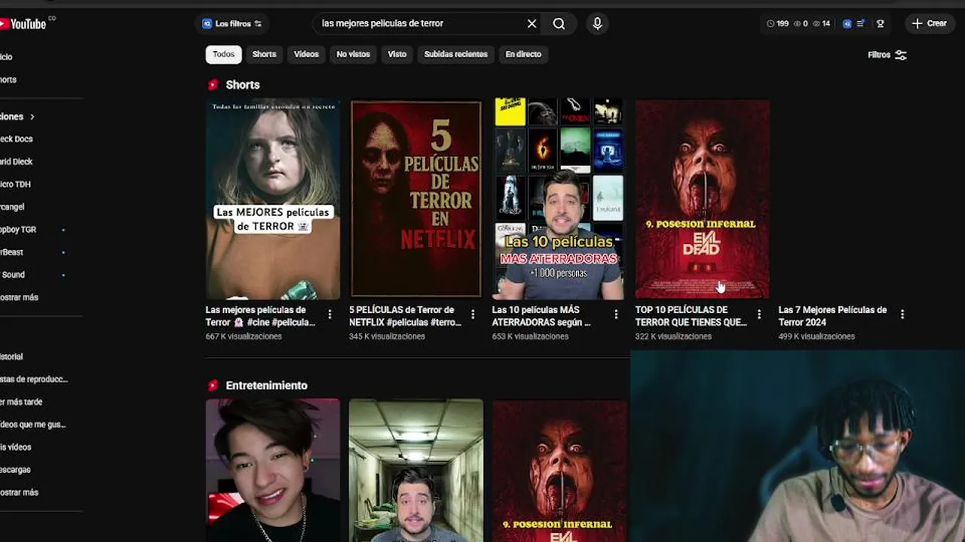Open the Crear menu
This screenshot has width=965, height=542.
[x=930, y=23]
